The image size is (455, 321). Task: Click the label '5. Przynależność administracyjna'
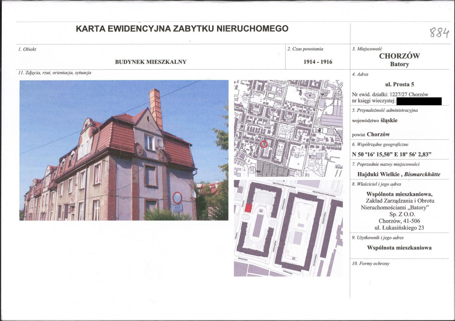pos(385,110)
